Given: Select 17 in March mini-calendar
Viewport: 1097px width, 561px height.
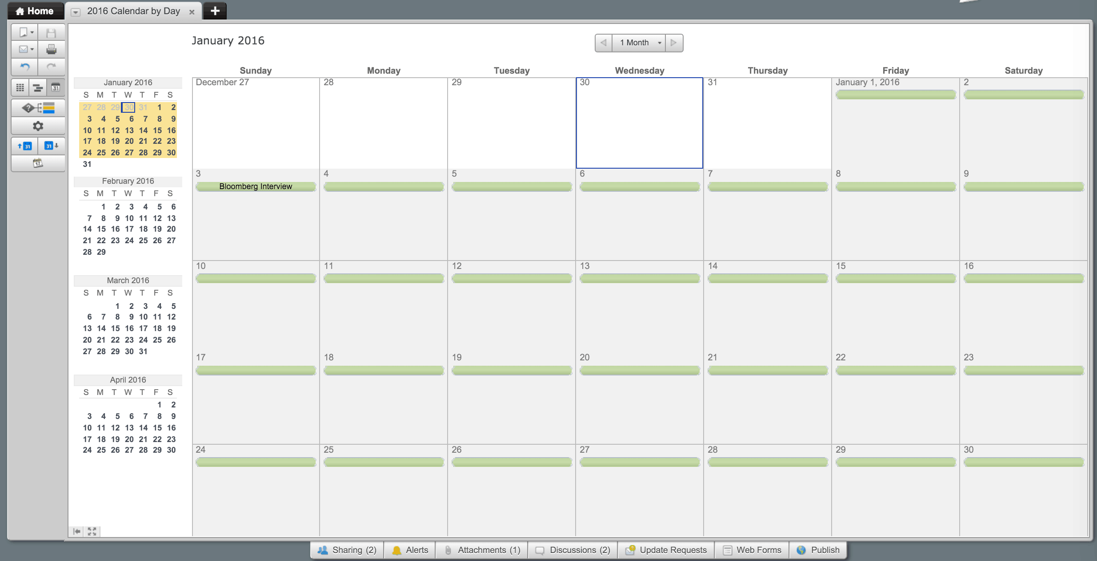Looking at the screenshot, I should point(143,328).
